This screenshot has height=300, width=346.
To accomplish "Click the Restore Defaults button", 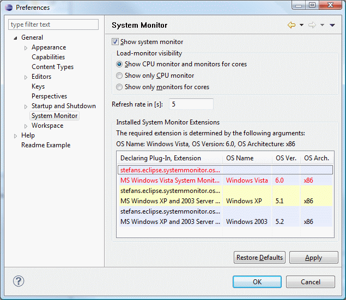I will 259,258.
